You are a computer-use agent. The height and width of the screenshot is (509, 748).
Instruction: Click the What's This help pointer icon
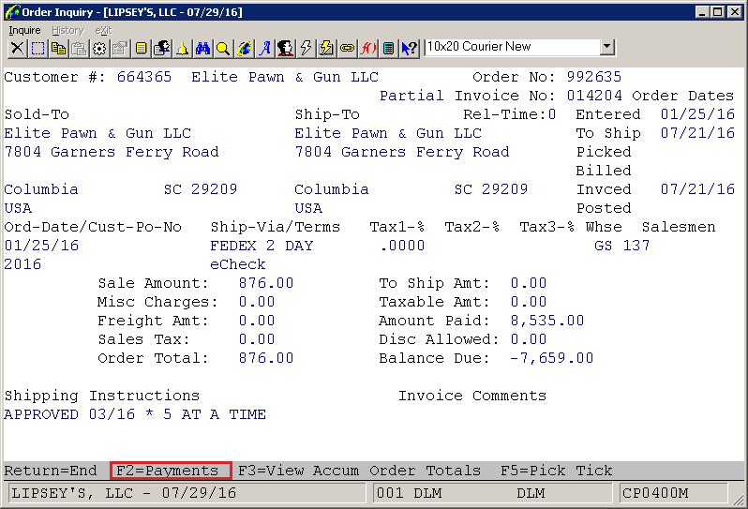pyautogui.click(x=409, y=48)
